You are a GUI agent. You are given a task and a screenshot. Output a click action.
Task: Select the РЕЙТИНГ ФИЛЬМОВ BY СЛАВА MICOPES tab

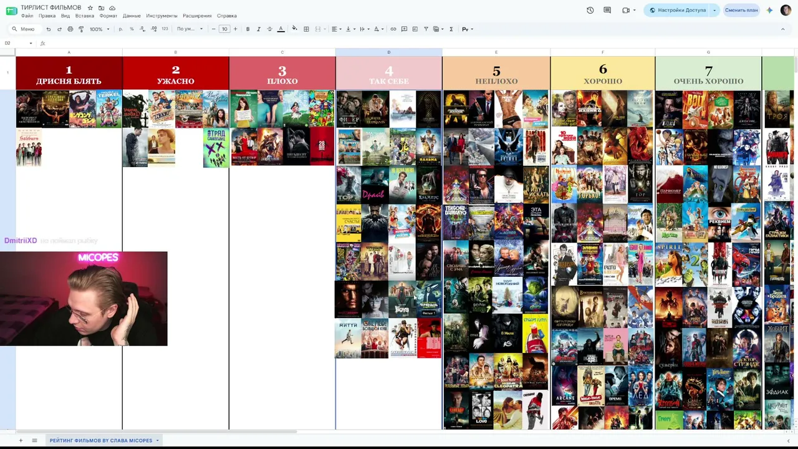103,441
